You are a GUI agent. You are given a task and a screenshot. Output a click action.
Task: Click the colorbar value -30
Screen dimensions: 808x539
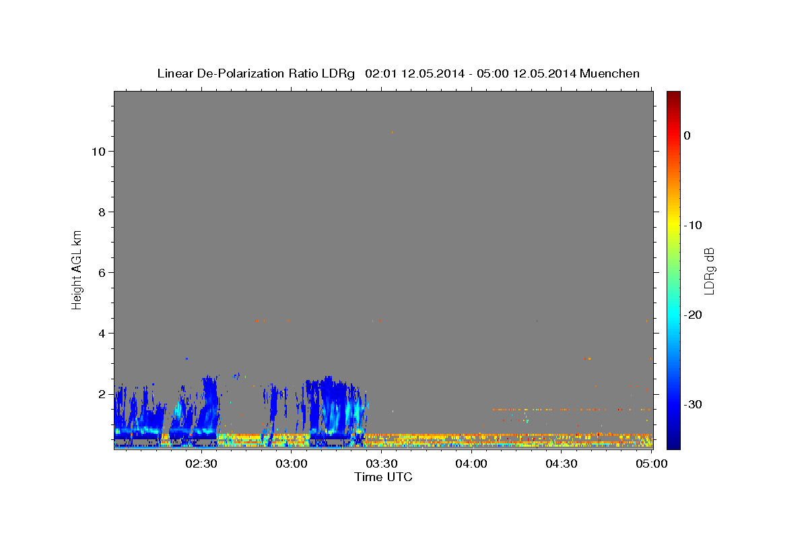coord(694,404)
